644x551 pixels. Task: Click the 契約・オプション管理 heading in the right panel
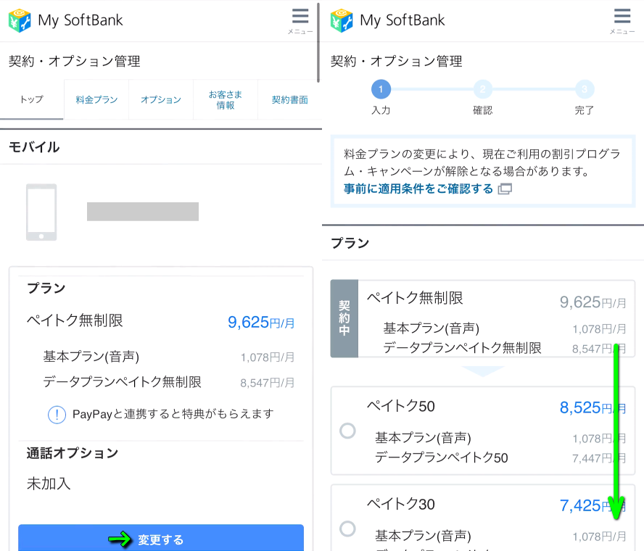pos(397,61)
